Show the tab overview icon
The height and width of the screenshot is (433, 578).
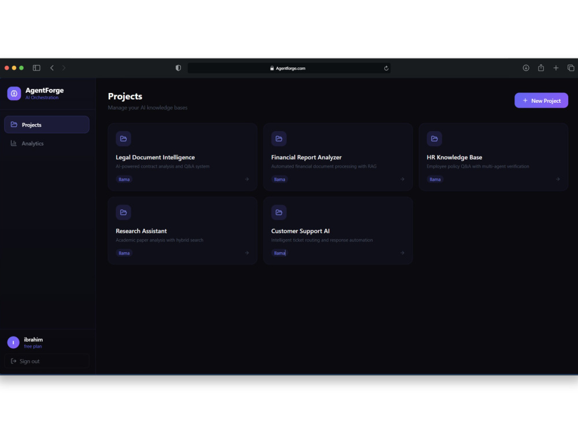coord(570,68)
